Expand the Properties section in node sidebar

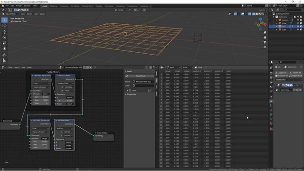[x=132, y=94]
